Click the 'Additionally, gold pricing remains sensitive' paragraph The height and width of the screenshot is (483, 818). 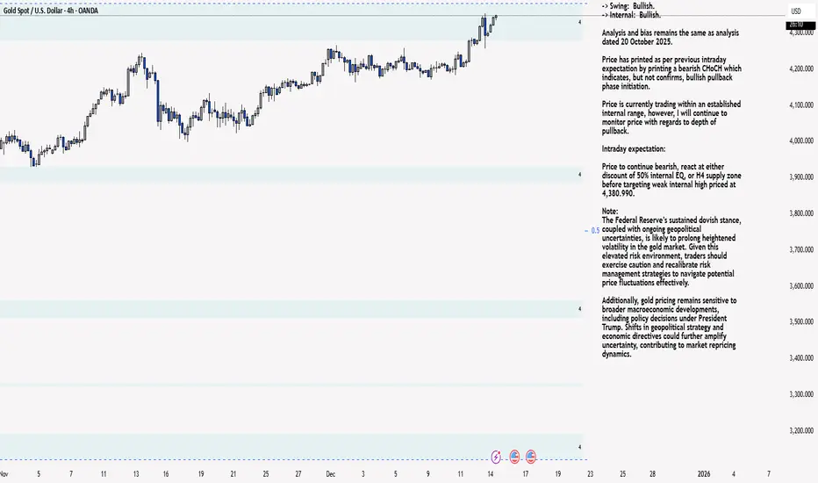670,328
